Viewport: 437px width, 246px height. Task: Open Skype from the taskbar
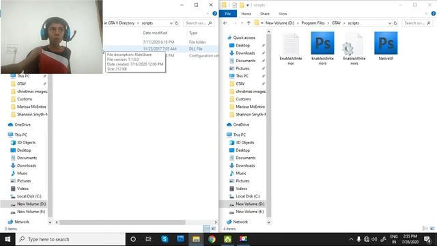pos(165,239)
